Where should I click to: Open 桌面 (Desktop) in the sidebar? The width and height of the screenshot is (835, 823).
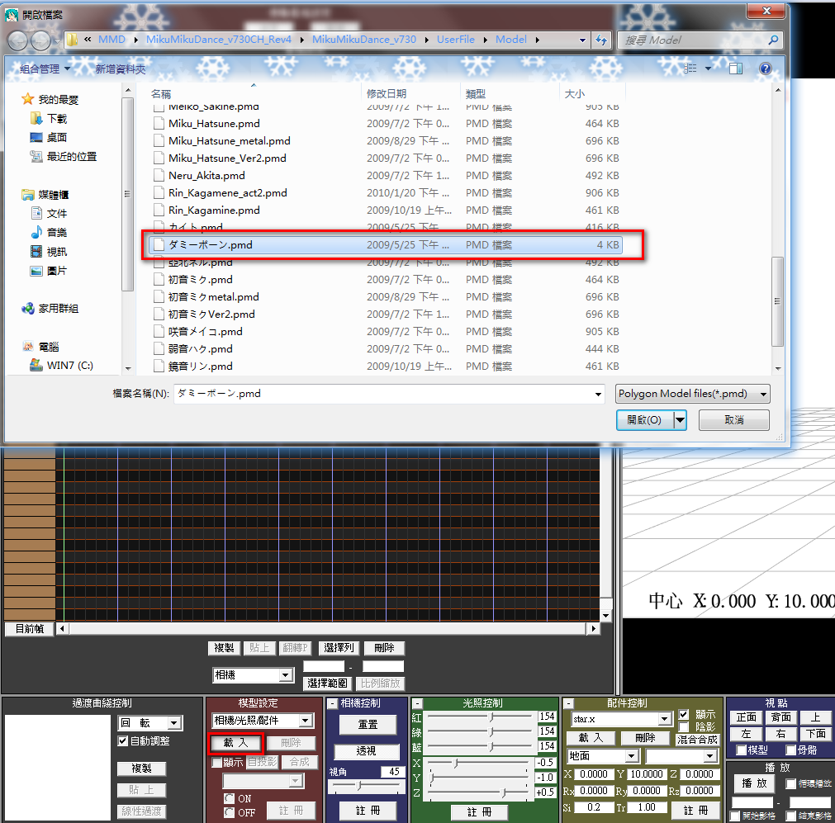point(49,137)
